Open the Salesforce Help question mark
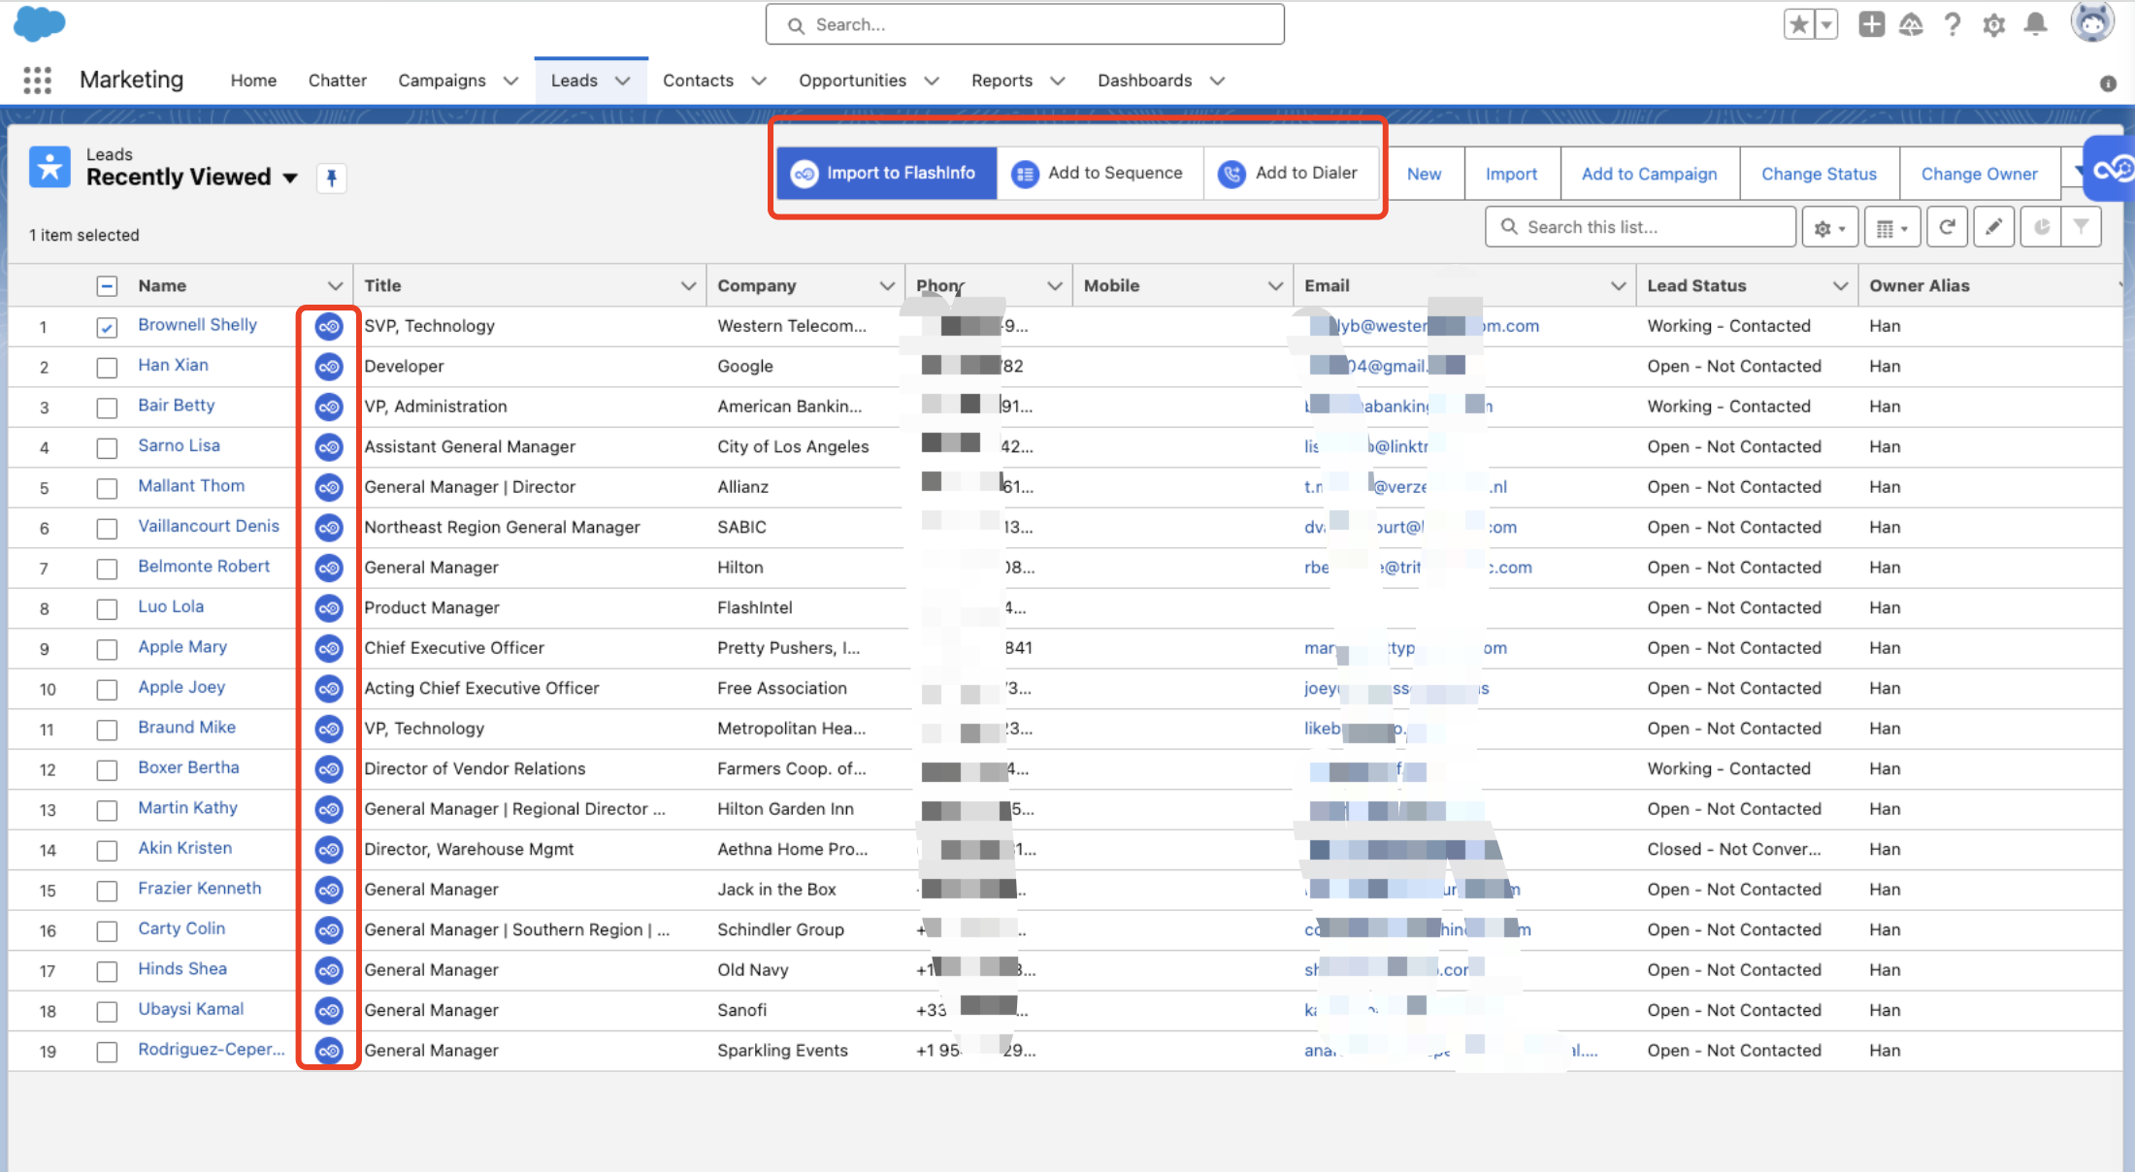Screen dimensions: 2135x1172 pos(1952,24)
